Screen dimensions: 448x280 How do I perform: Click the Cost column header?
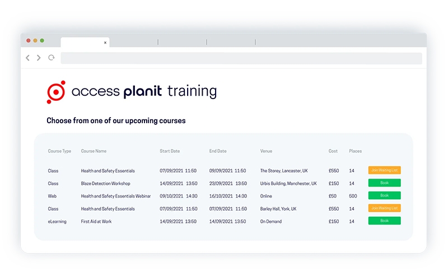point(333,151)
